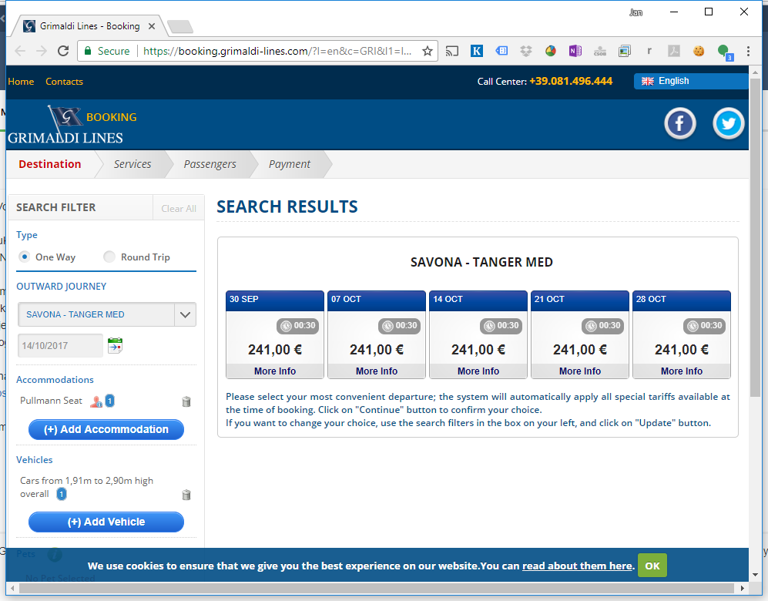
Task: Open the Twitter page icon
Action: coord(728,124)
